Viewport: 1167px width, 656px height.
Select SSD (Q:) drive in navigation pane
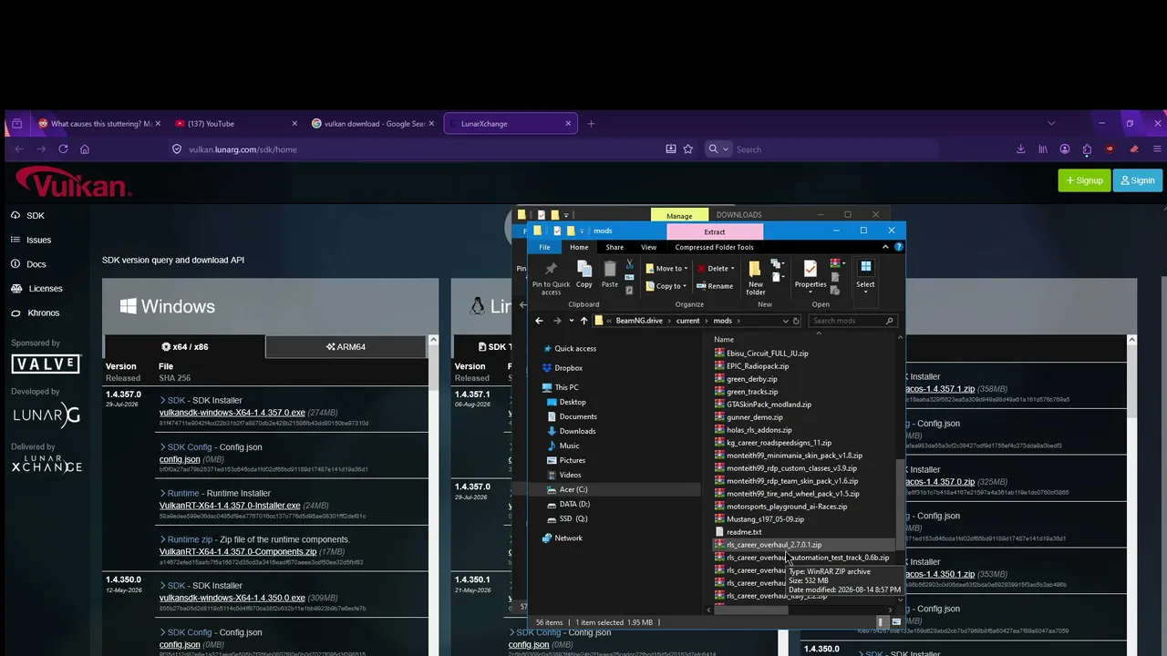[573, 518]
